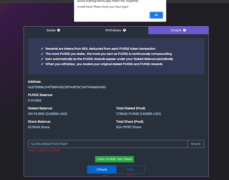Viewport: 229px width, 180px height.
Task: Click '1,738.62 PURSE (1.62839 USD)' pool total
Action: (x=138, y=114)
